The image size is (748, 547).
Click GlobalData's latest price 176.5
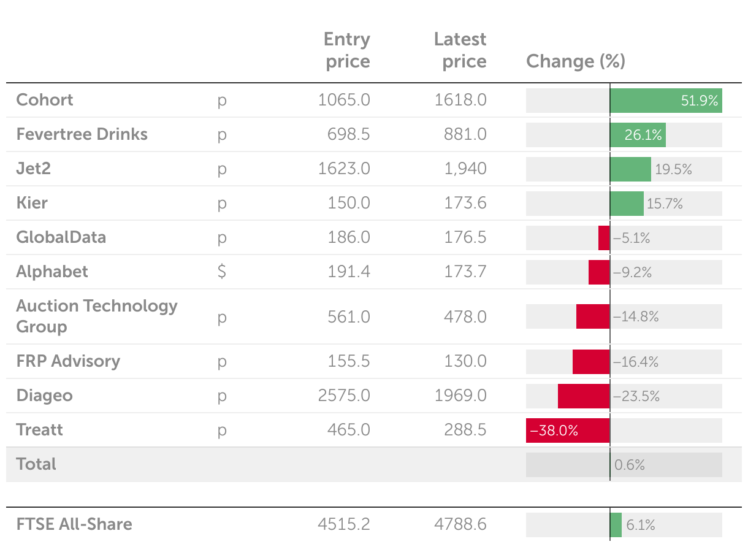tap(465, 237)
